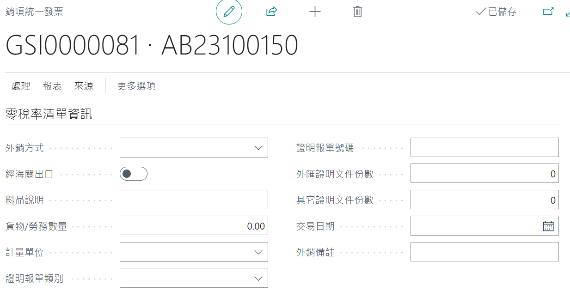Image resolution: width=570 pixels, height=297 pixels.
Task: Expand the 外銷方式 dropdown
Action: point(258,148)
